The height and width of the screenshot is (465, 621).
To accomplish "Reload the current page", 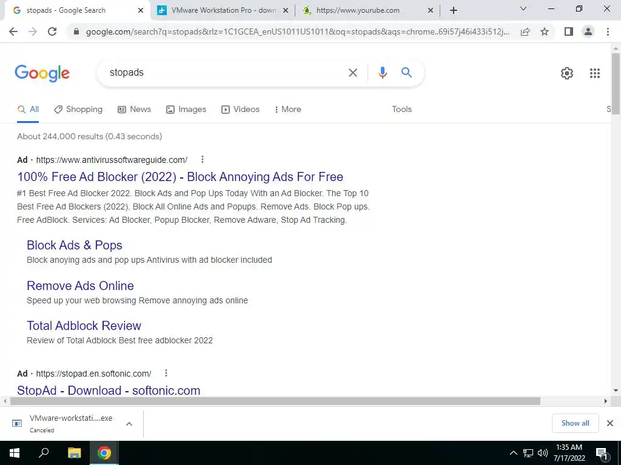I will (52, 31).
